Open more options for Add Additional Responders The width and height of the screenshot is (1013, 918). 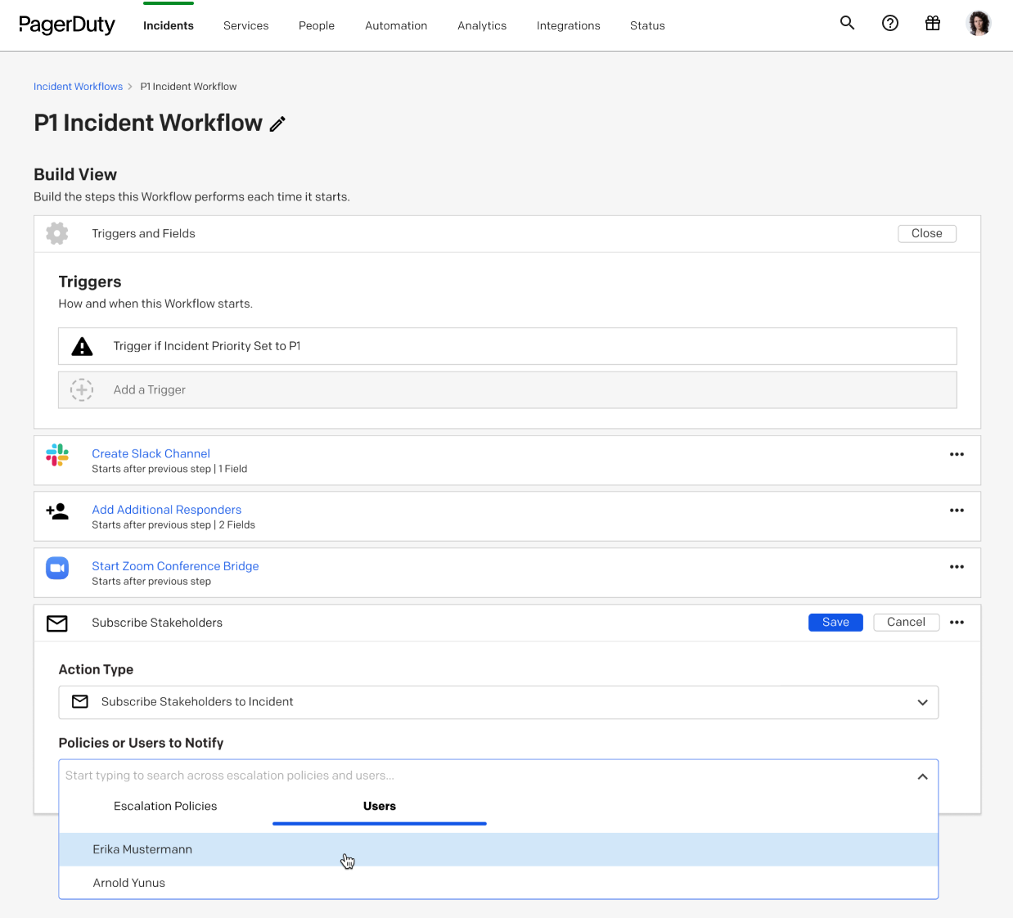(956, 511)
